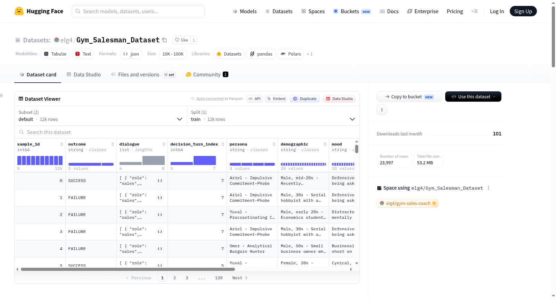
Task: Open the more navigation menu icon
Action: [474, 11]
